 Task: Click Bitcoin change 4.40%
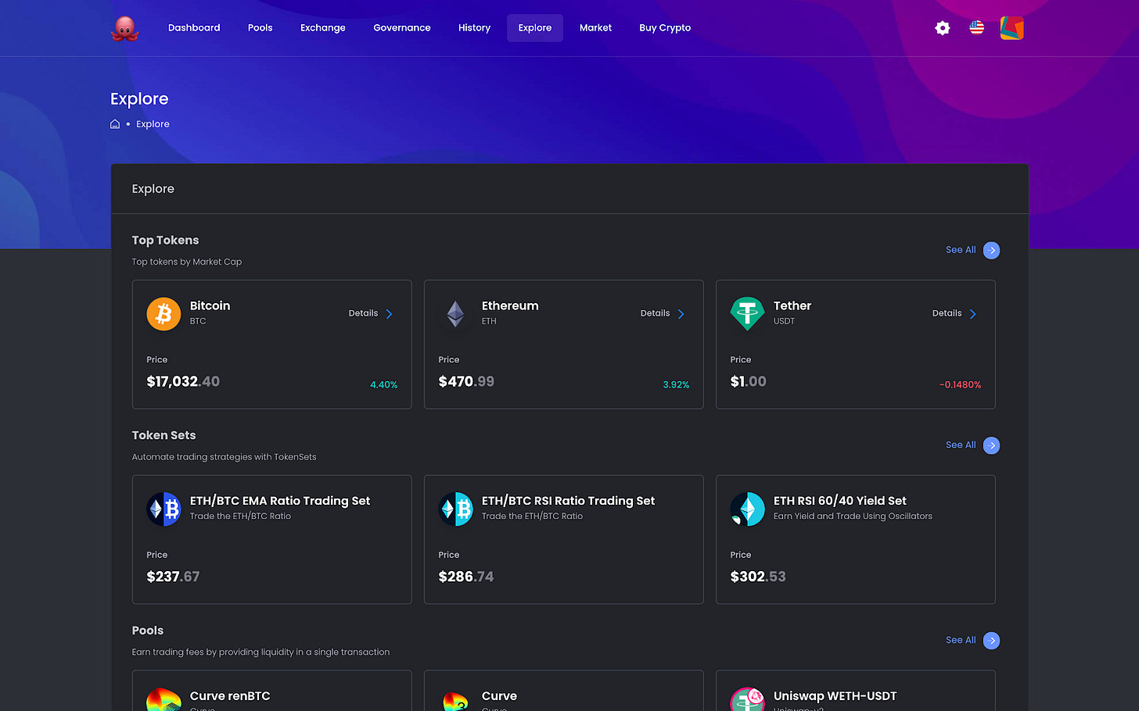(383, 385)
